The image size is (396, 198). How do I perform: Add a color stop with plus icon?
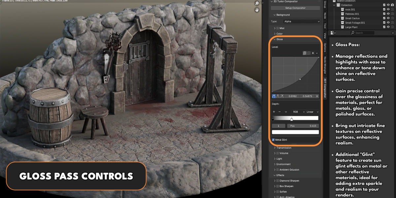click(274, 112)
